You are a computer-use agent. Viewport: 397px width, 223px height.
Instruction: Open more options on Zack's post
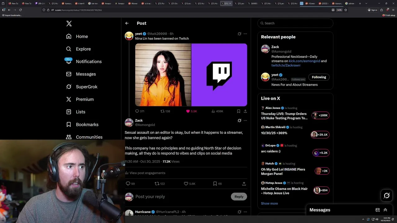point(245,120)
